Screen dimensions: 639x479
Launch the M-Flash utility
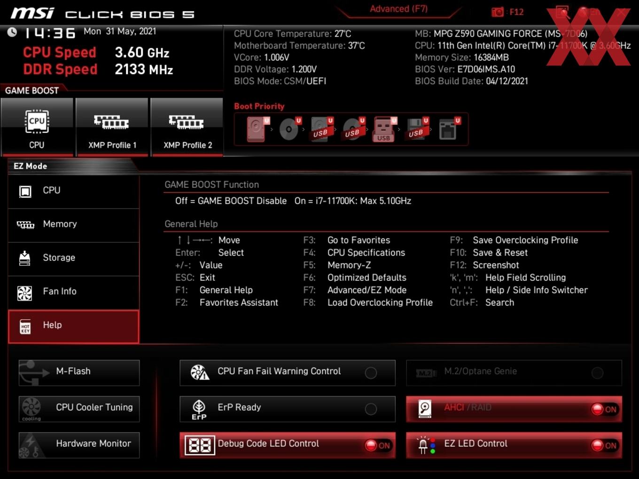[79, 373]
